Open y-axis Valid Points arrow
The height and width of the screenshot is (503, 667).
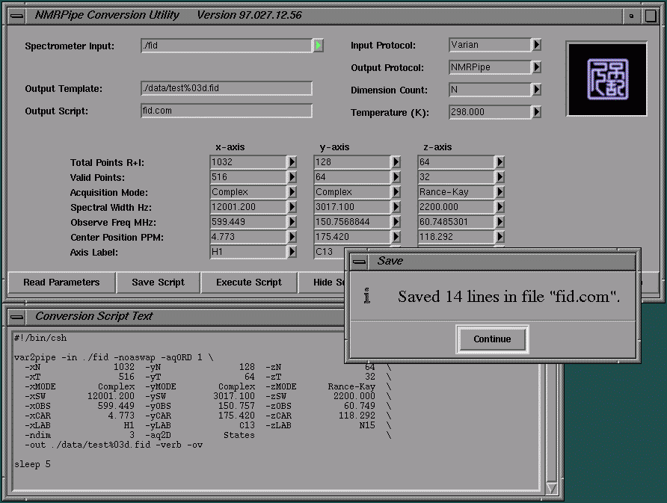396,177
